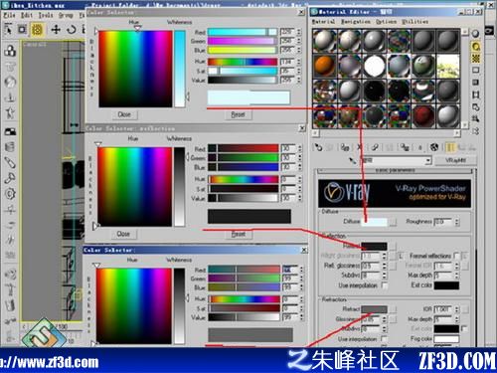Activate the Select and Move tool

[56, 30]
